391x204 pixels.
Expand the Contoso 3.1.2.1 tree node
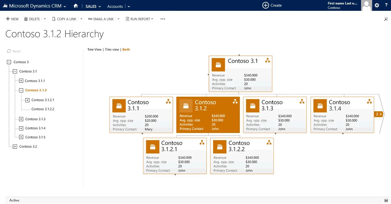tap(27, 100)
